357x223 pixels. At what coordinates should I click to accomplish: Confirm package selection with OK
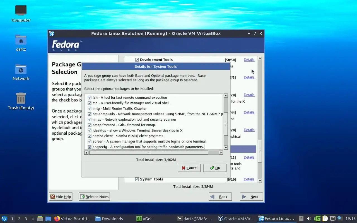[215, 168]
